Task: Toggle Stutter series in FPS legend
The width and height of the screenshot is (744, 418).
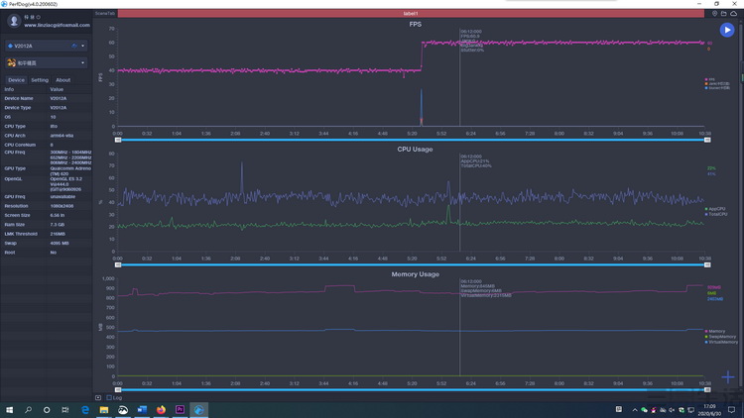Action: click(717, 88)
